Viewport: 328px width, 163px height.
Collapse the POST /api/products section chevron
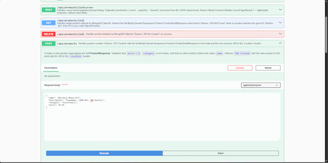click(x=280, y=43)
